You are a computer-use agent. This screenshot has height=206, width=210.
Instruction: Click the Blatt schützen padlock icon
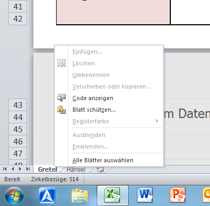click(x=61, y=110)
